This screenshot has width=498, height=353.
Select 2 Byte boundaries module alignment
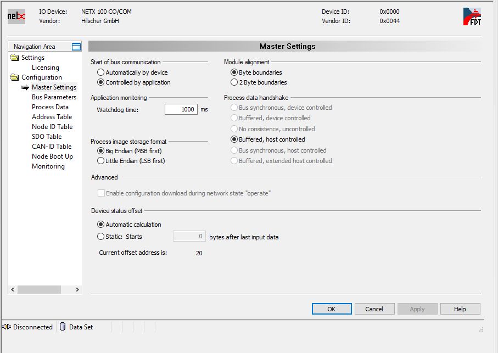pyautogui.click(x=234, y=82)
